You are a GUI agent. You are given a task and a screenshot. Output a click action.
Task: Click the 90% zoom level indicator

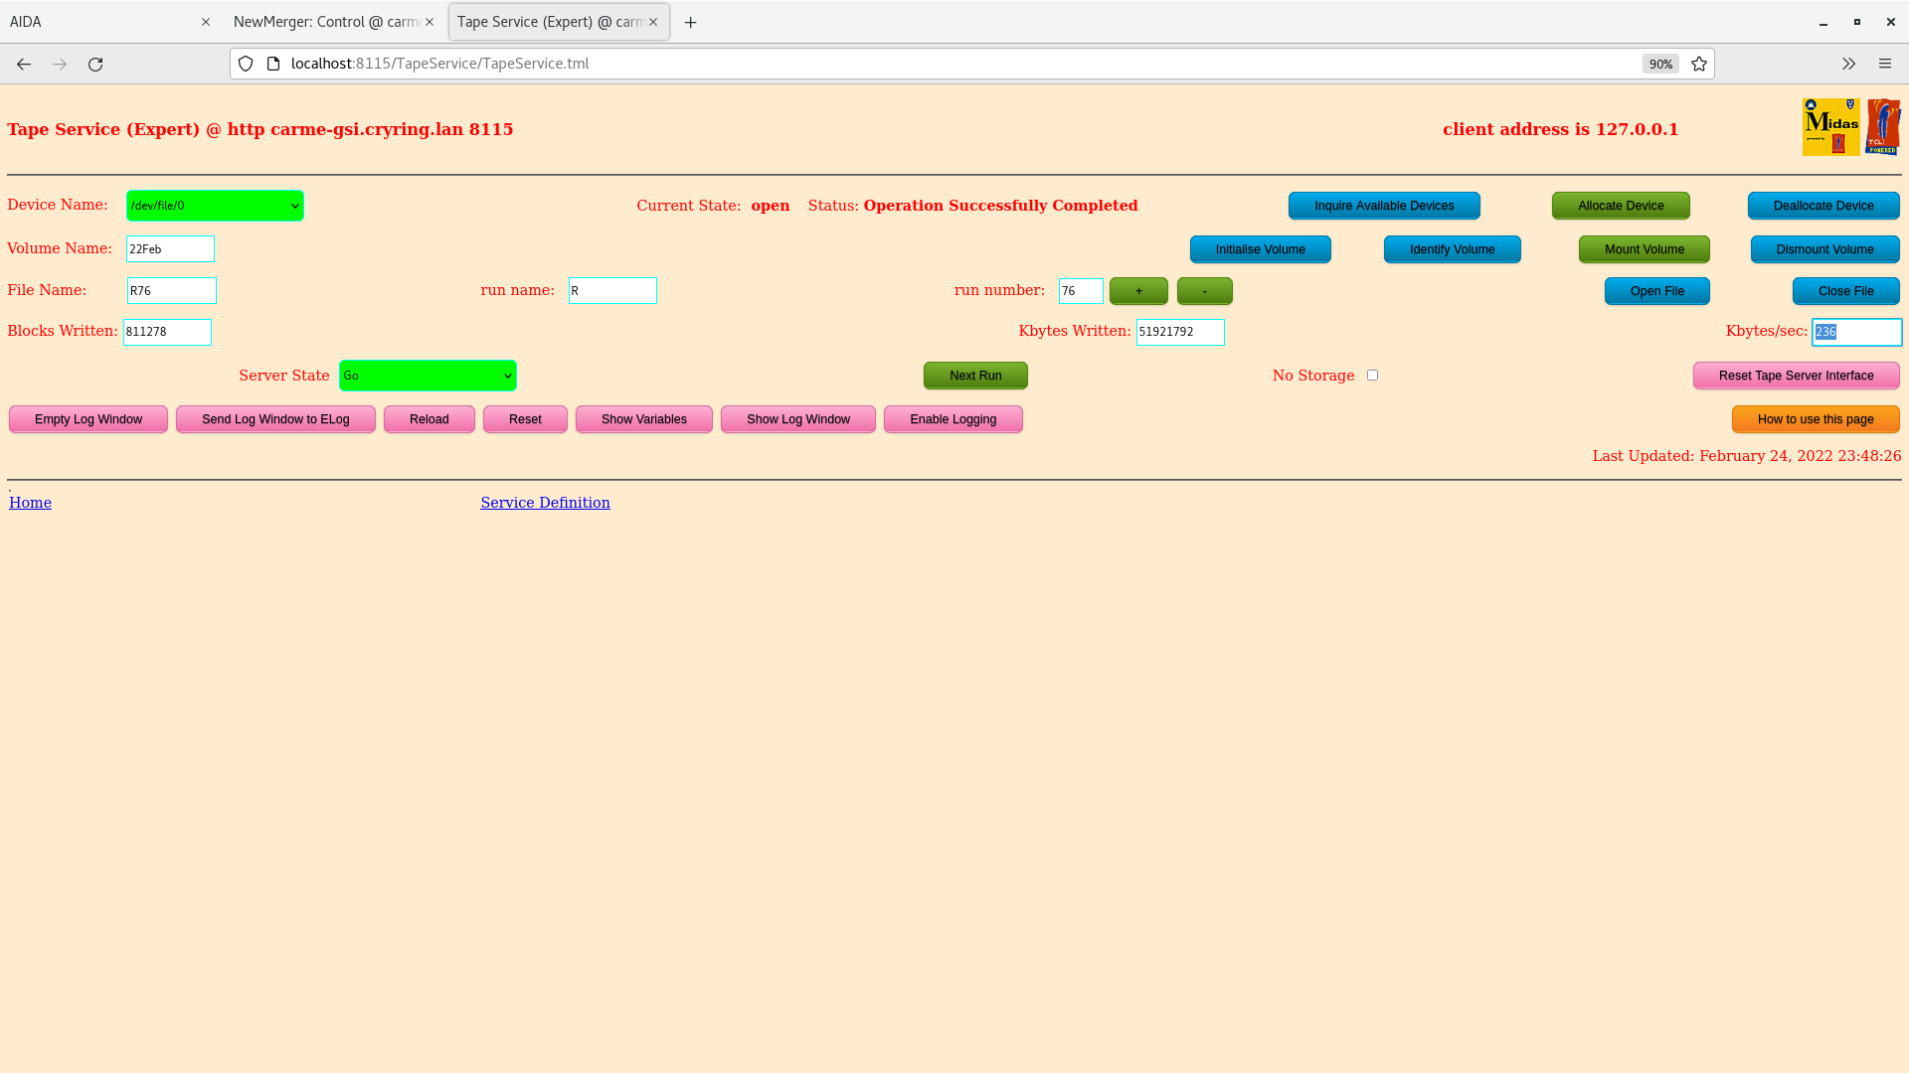pyautogui.click(x=1660, y=64)
